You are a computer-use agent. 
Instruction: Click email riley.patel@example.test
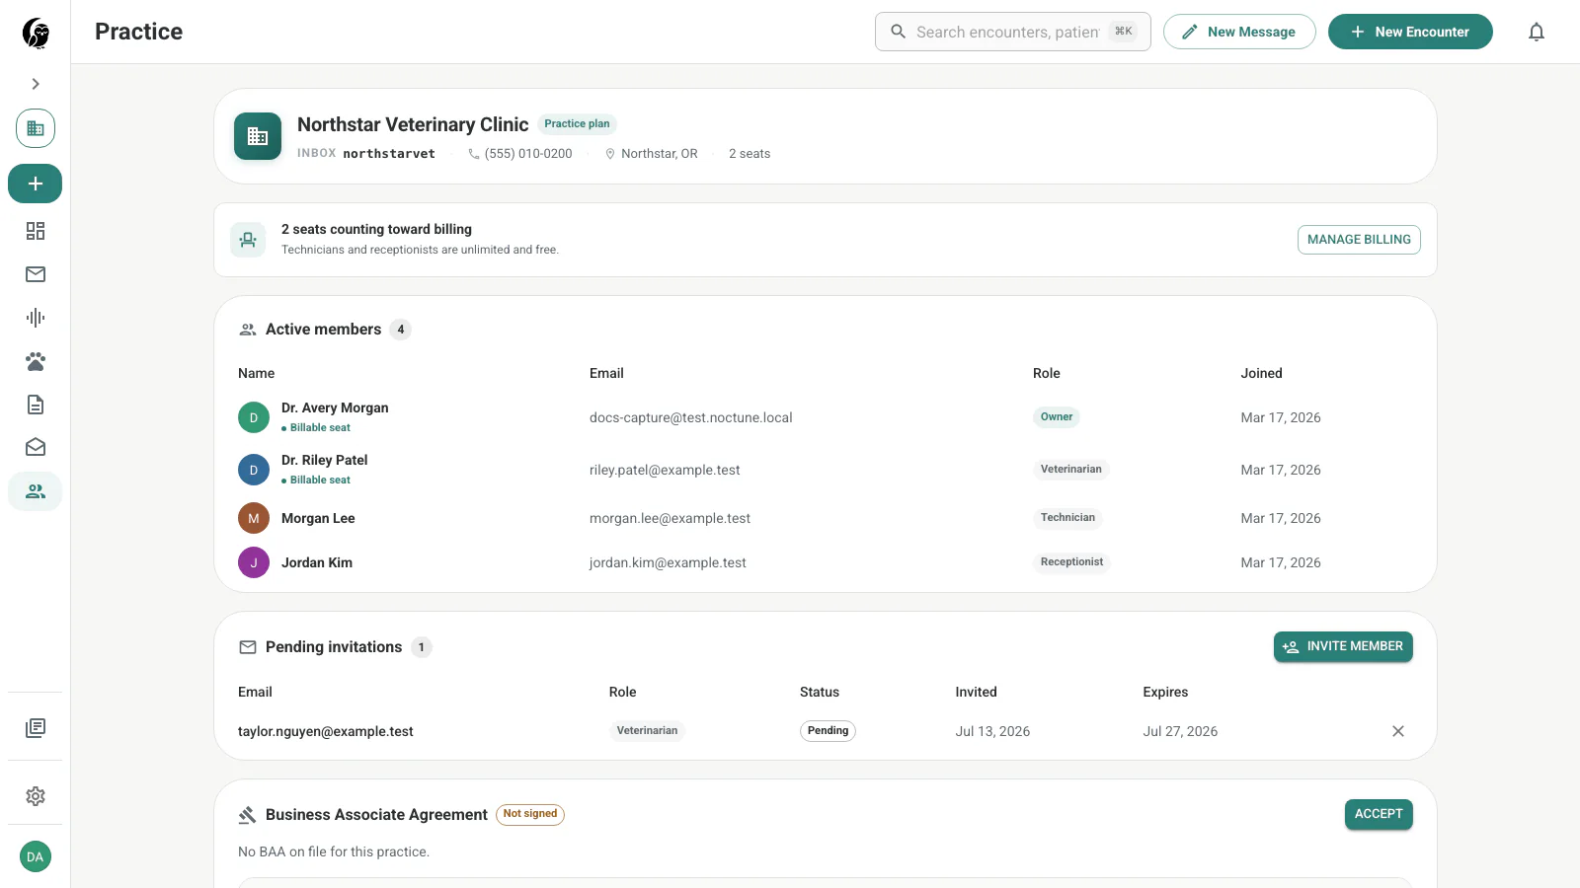(665, 470)
